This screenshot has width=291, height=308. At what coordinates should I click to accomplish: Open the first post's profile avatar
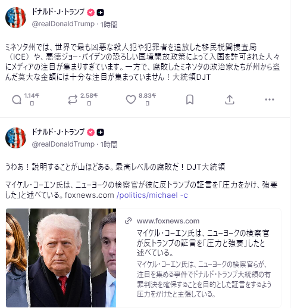pos(15,17)
